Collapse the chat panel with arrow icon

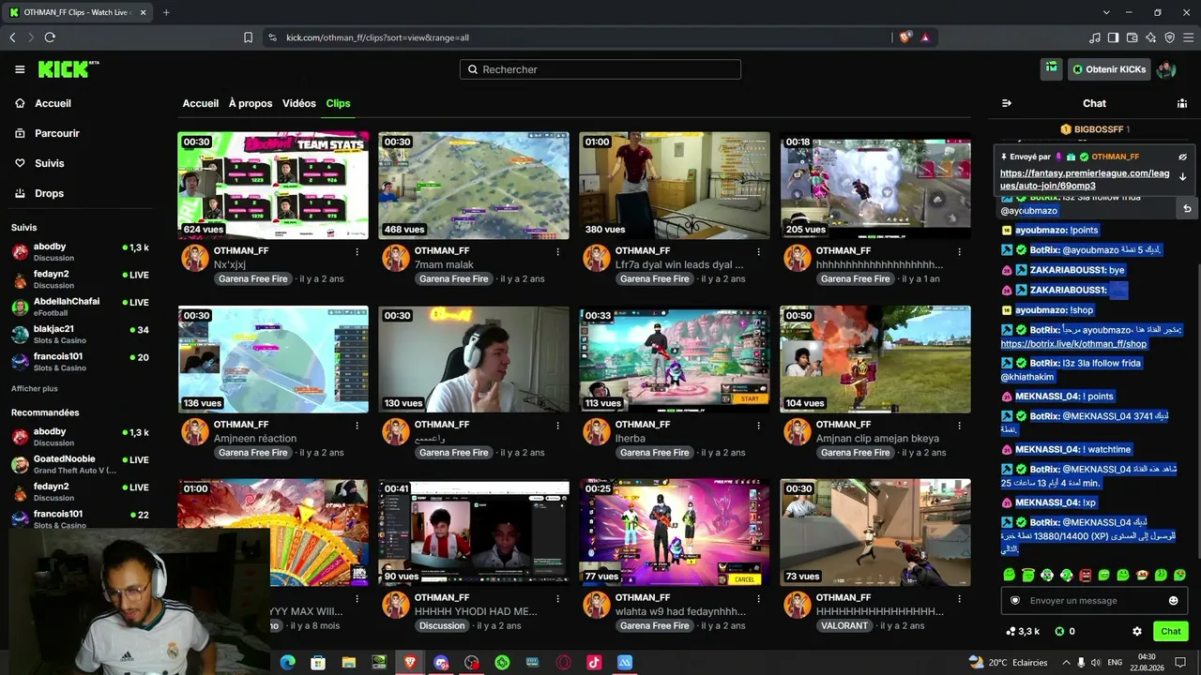click(x=1007, y=103)
